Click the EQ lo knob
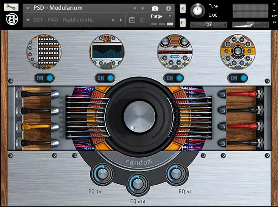This screenshot has height=207, width=278. tap(102, 174)
